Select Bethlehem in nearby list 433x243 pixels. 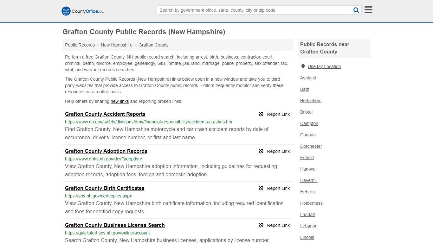[x=311, y=101]
